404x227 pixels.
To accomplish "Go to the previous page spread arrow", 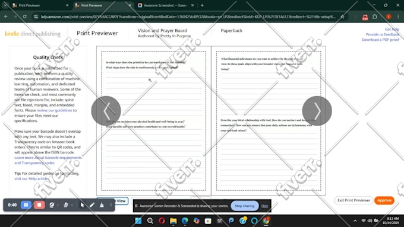I will (106, 111).
